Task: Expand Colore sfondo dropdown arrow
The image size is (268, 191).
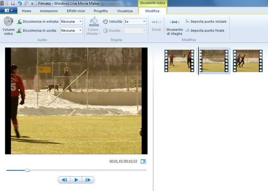Action: click(99, 33)
